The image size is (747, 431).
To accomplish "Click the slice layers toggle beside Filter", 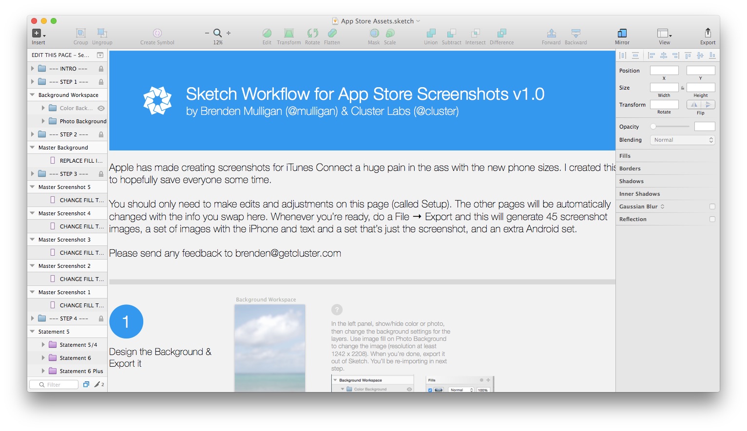I will pos(86,384).
